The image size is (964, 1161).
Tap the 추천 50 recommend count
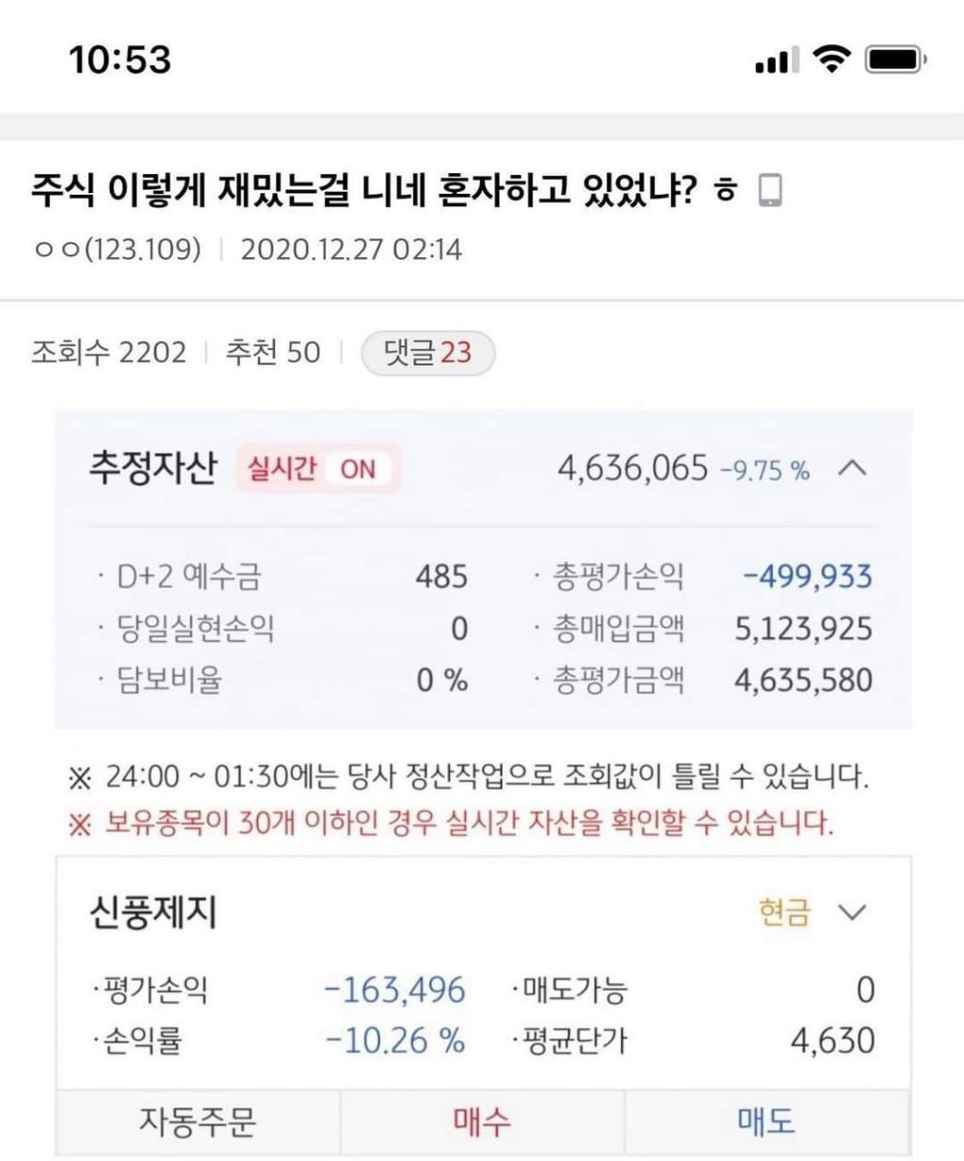[273, 353]
